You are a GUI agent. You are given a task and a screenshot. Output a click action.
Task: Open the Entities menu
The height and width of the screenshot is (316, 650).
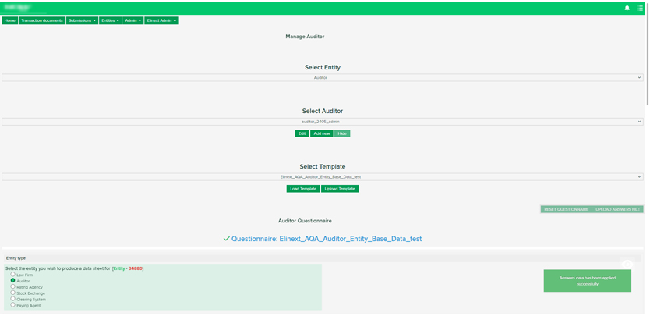pos(110,20)
